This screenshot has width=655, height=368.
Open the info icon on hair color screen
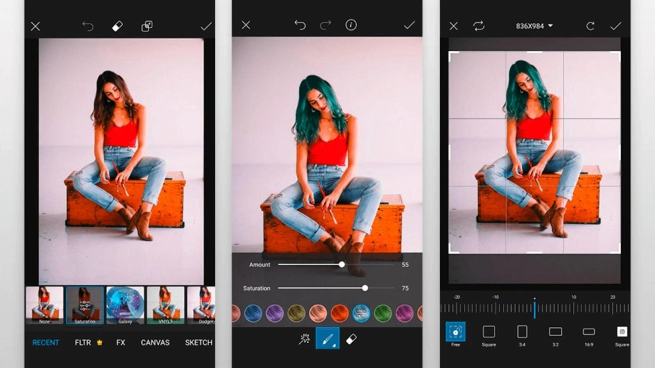351,25
